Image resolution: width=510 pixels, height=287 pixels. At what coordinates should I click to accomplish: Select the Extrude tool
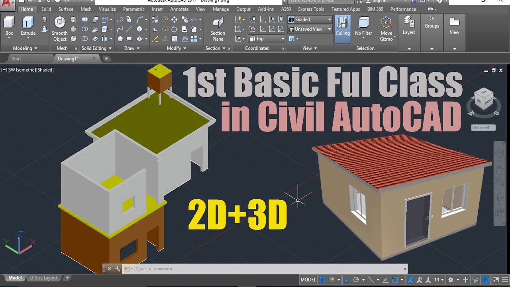click(x=28, y=27)
